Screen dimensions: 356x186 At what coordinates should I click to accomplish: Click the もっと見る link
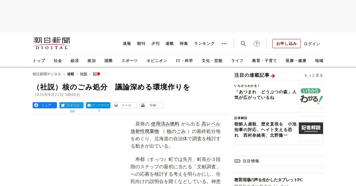(x=314, y=75)
